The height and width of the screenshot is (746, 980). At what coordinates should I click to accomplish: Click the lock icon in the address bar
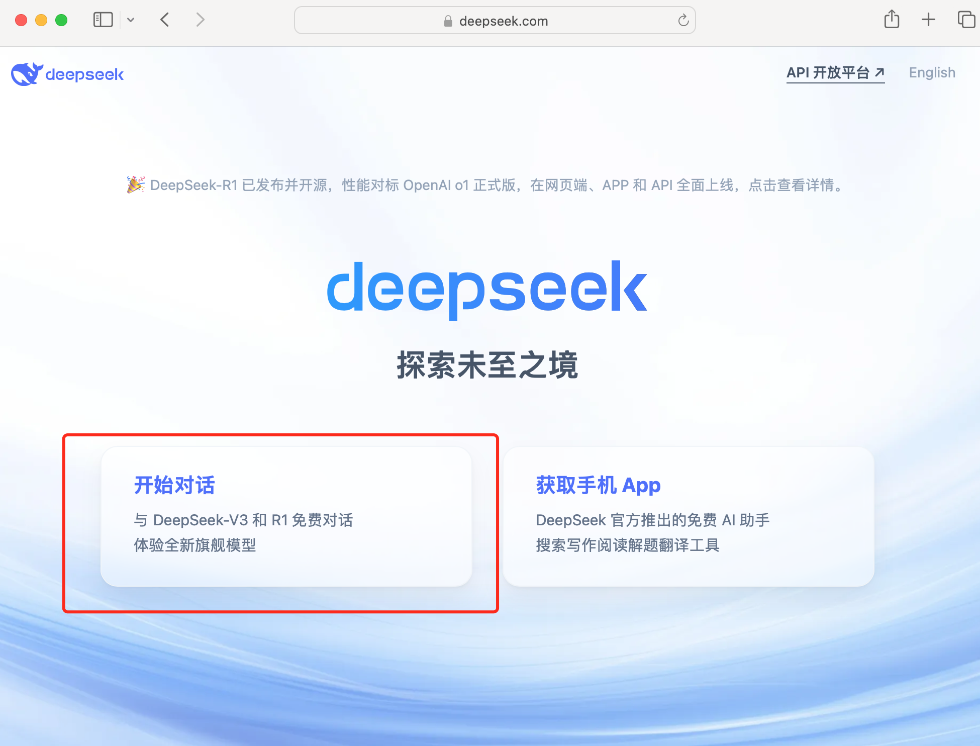(x=448, y=21)
